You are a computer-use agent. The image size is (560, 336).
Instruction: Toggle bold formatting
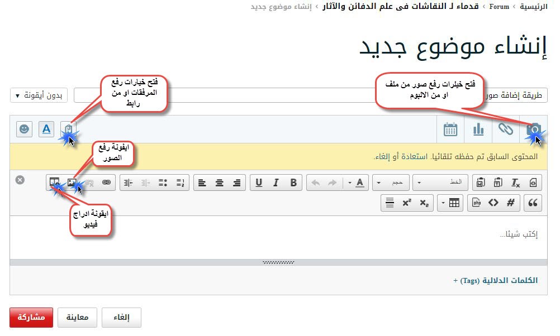[x=293, y=183]
